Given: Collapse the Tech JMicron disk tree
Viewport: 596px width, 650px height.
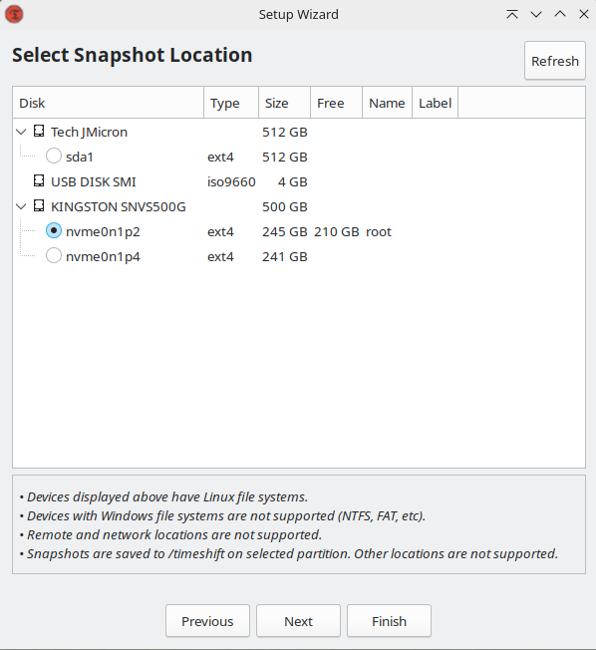Looking at the screenshot, I should [21, 132].
